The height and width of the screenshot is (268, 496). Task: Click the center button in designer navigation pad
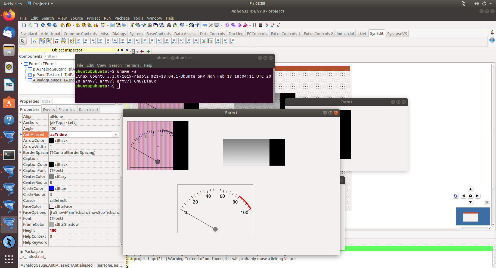click(x=470, y=196)
